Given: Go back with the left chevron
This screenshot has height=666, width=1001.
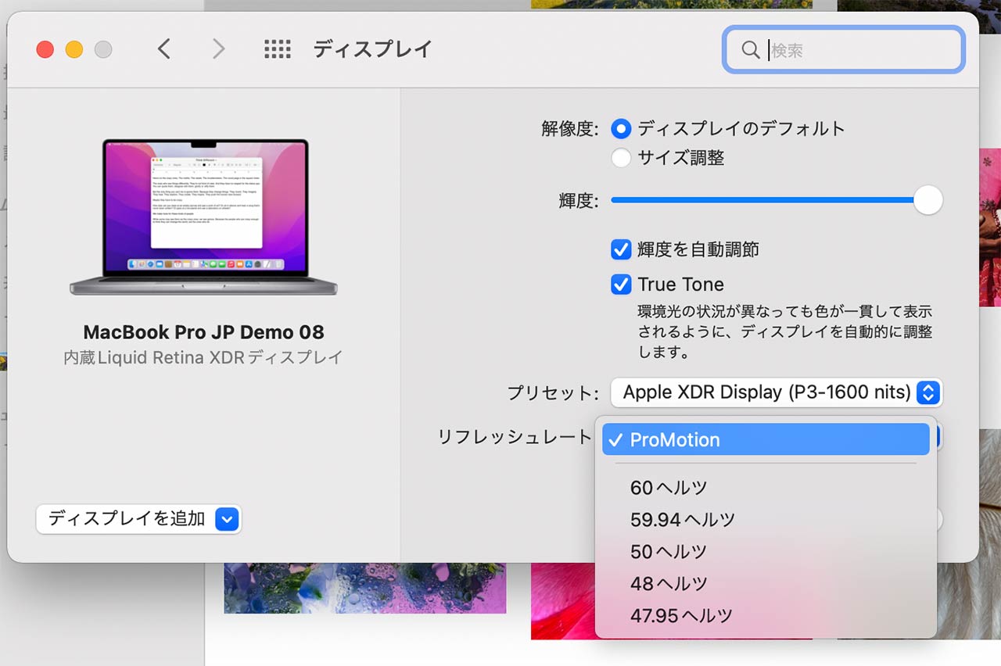Looking at the screenshot, I should 163,50.
